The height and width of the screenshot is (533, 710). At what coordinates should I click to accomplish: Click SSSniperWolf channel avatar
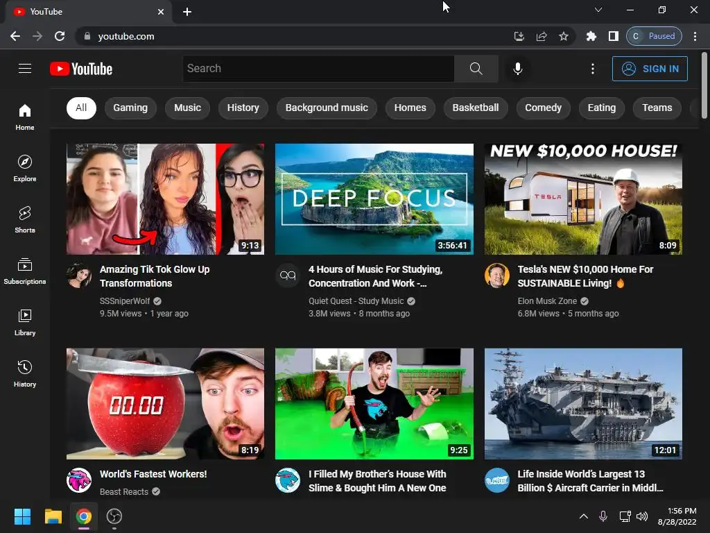point(79,276)
